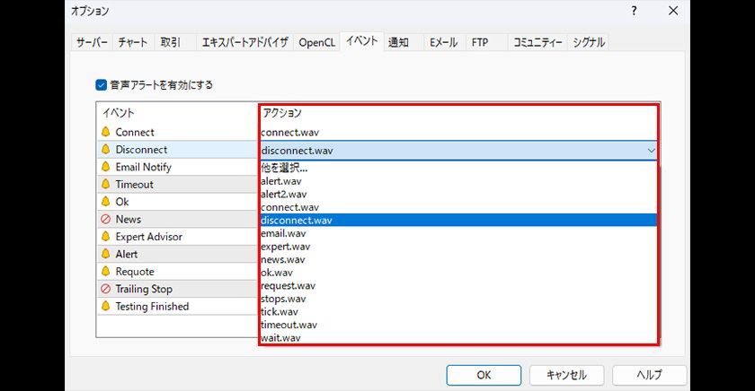The image size is (755, 391).
Task: Close the options dialog with X
Action: 673,11
